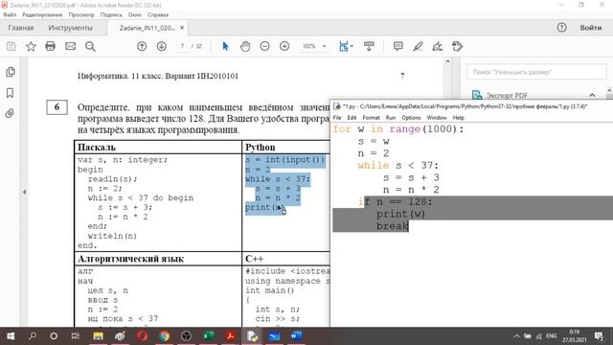Screen dimensions: 613x345
Task: Select the arrow selection tool
Action: [x=225, y=47]
